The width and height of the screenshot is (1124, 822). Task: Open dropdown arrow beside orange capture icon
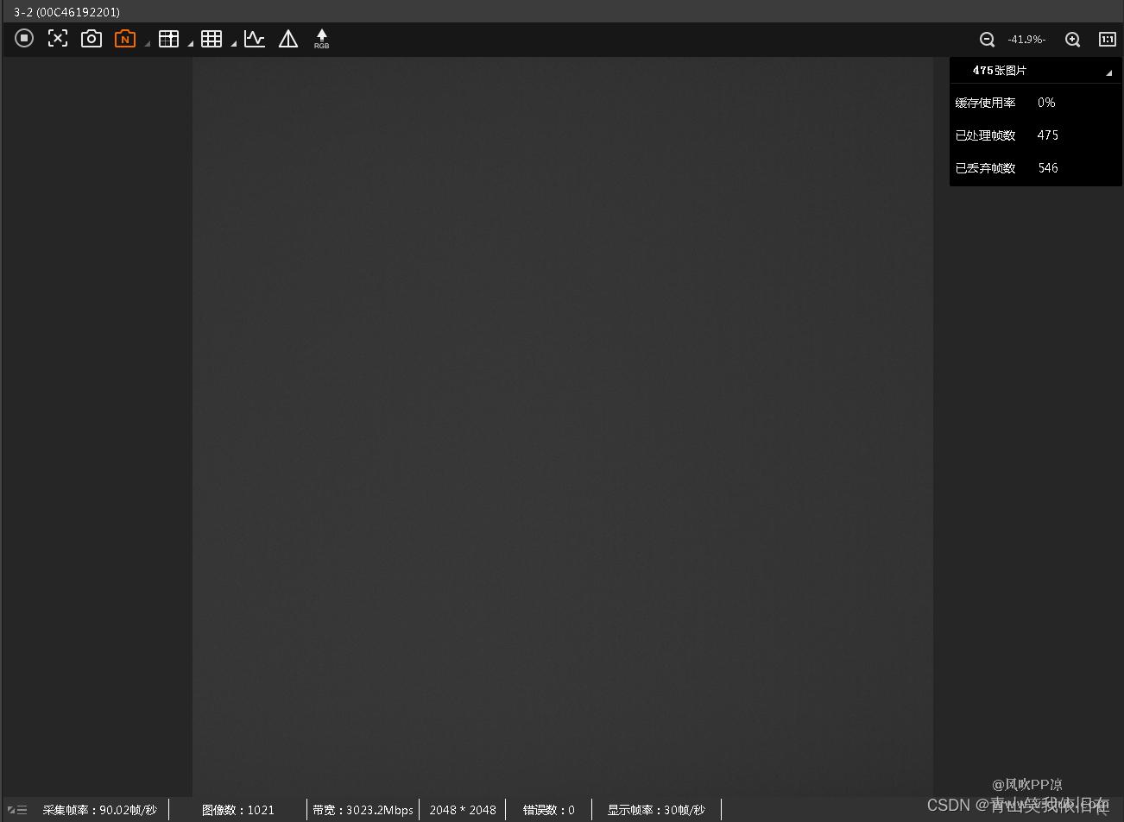[x=147, y=43]
